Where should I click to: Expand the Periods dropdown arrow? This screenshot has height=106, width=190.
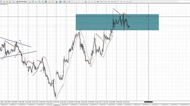tap(62, 2)
